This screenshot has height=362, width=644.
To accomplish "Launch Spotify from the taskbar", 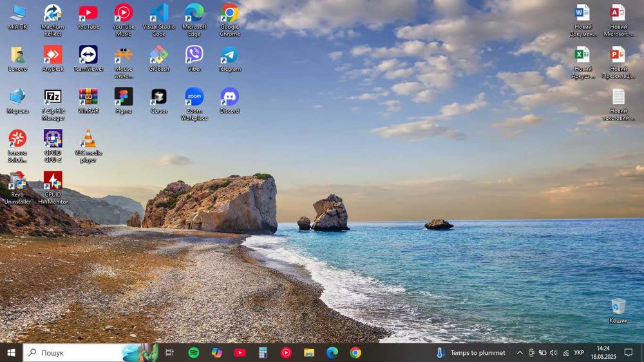I will click(193, 352).
